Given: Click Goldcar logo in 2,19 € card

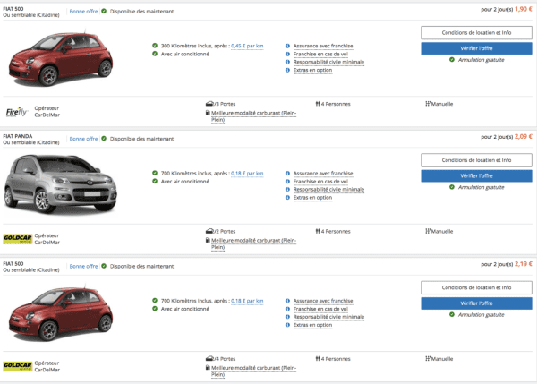Looking at the screenshot, I should tap(18, 366).
